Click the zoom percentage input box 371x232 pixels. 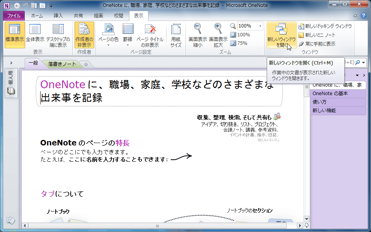(247, 26)
